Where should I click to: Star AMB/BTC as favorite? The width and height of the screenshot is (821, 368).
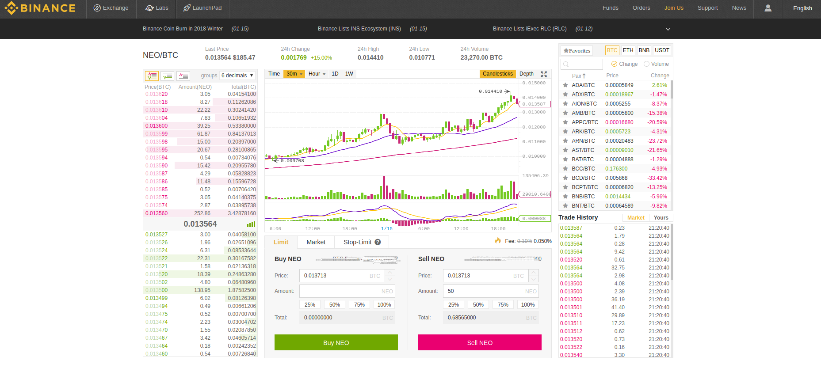[x=565, y=113]
